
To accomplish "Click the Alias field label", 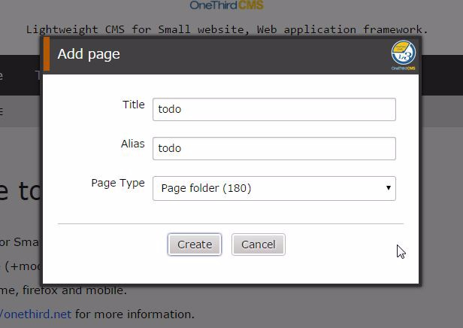I will (132, 144).
